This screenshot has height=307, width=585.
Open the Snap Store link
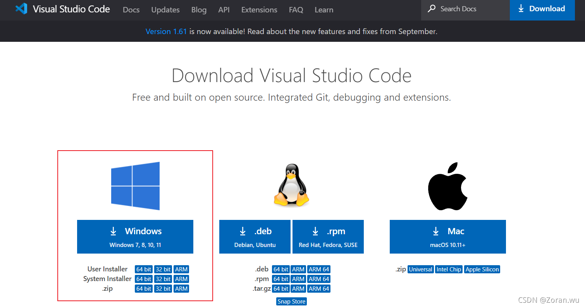pyautogui.click(x=292, y=302)
